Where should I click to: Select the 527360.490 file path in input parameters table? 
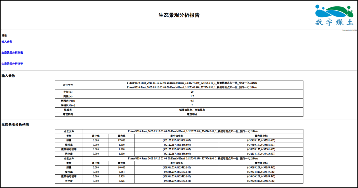point(192,87)
